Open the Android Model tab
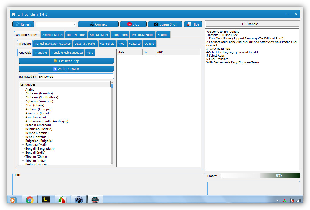310x210 pixels. [x=52, y=35]
